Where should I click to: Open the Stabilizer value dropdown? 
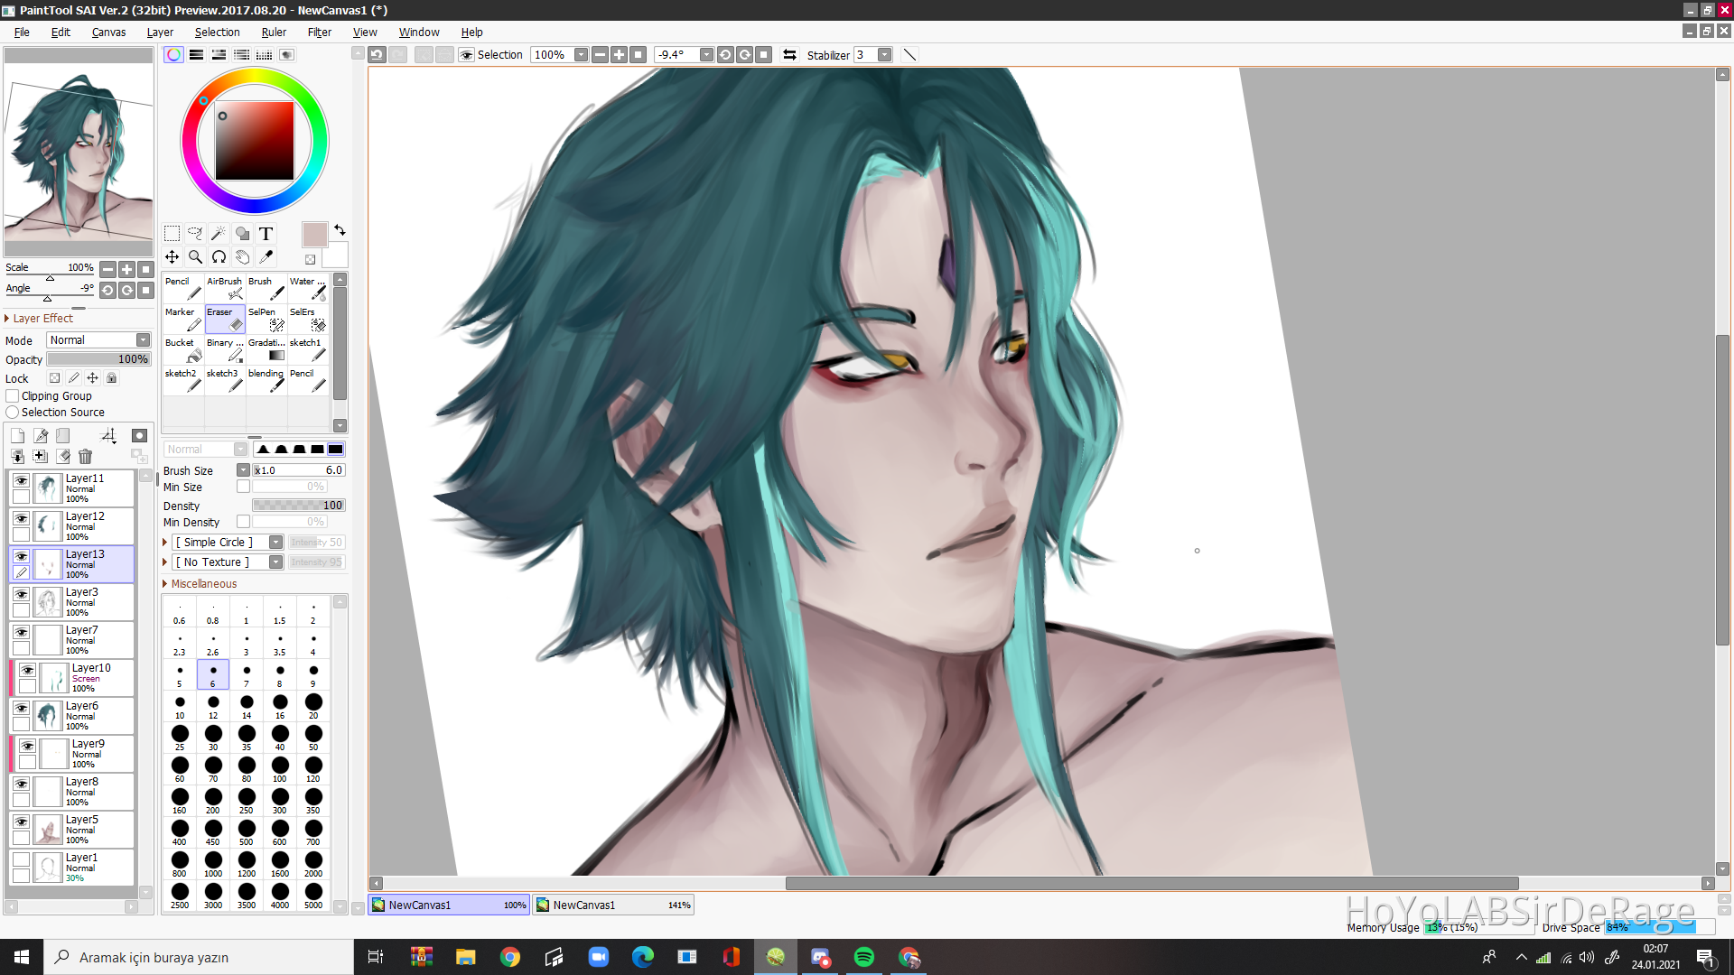pyautogui.click(x=884, y=55)
